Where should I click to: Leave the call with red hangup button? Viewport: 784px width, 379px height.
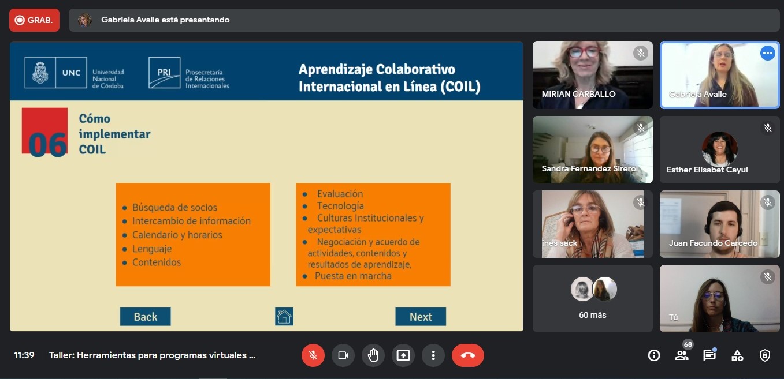pos(468,355)
